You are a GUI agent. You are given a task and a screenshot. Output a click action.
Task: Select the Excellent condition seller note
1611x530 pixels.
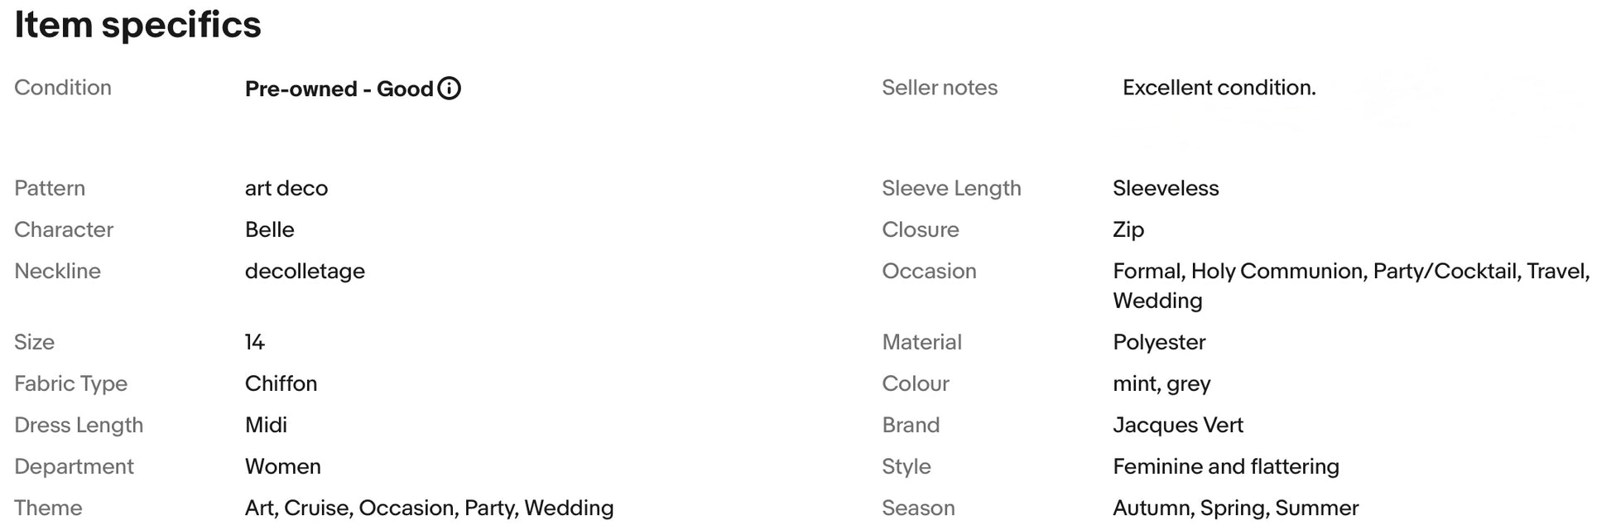pyautogui.click(x=1219, y=88)
